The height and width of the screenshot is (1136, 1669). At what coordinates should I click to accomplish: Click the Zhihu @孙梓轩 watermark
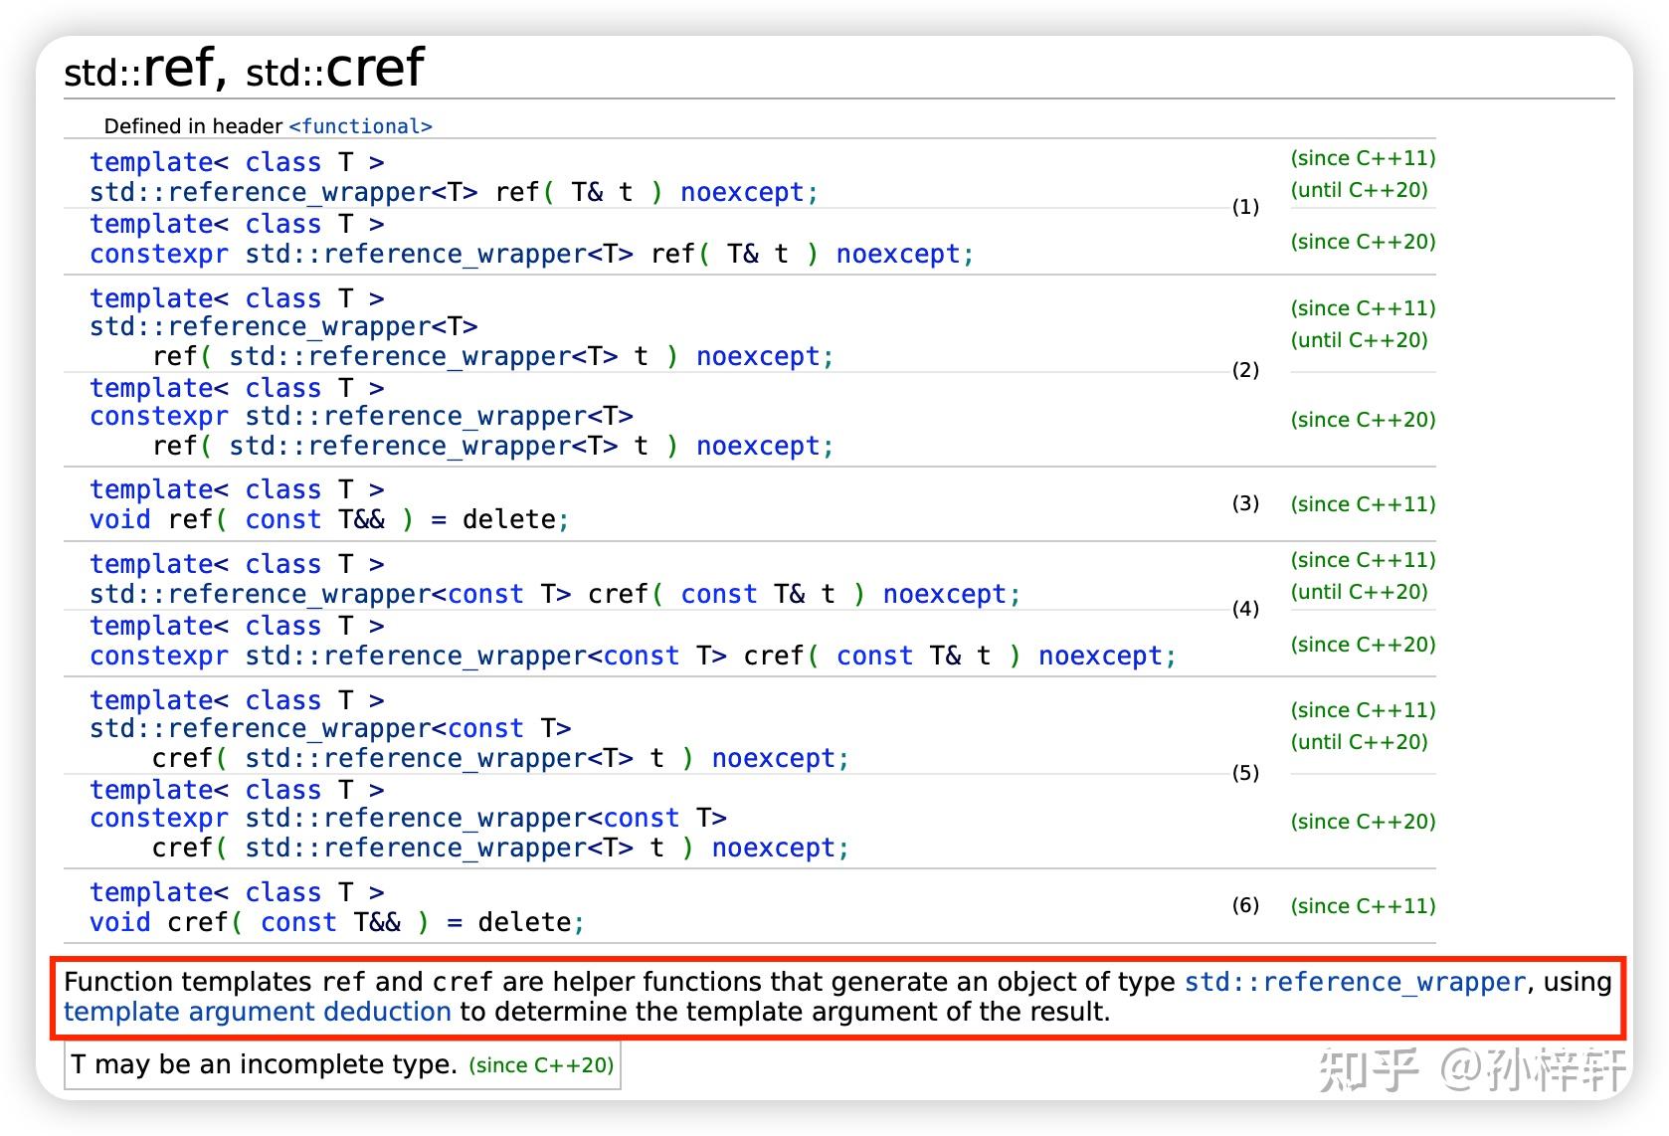[1472, 1070]
